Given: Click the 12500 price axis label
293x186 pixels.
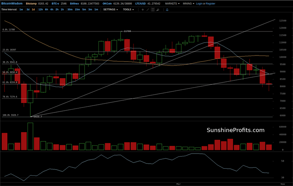Looking at the screenshot, I should tap(283, 21).
